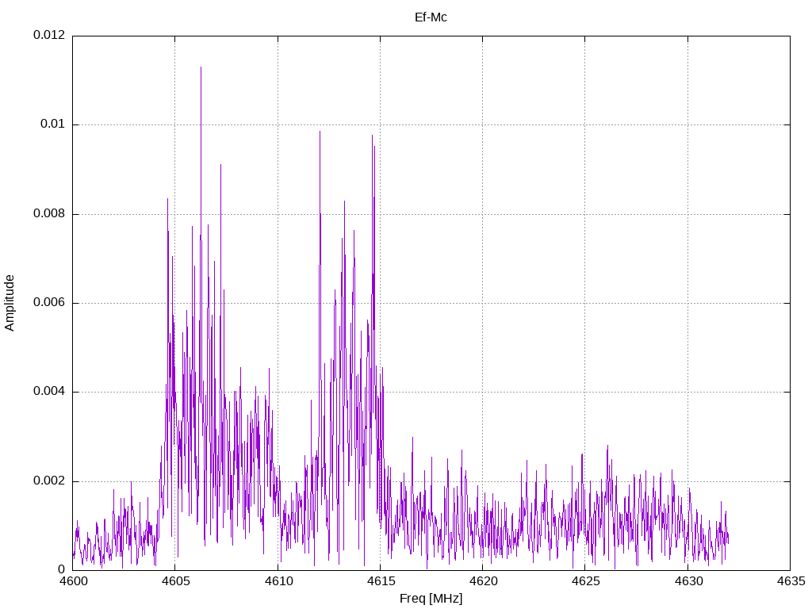Click the 4630 x-axis tick label
The height and width of the screenshot is (609, 812).
688,581
